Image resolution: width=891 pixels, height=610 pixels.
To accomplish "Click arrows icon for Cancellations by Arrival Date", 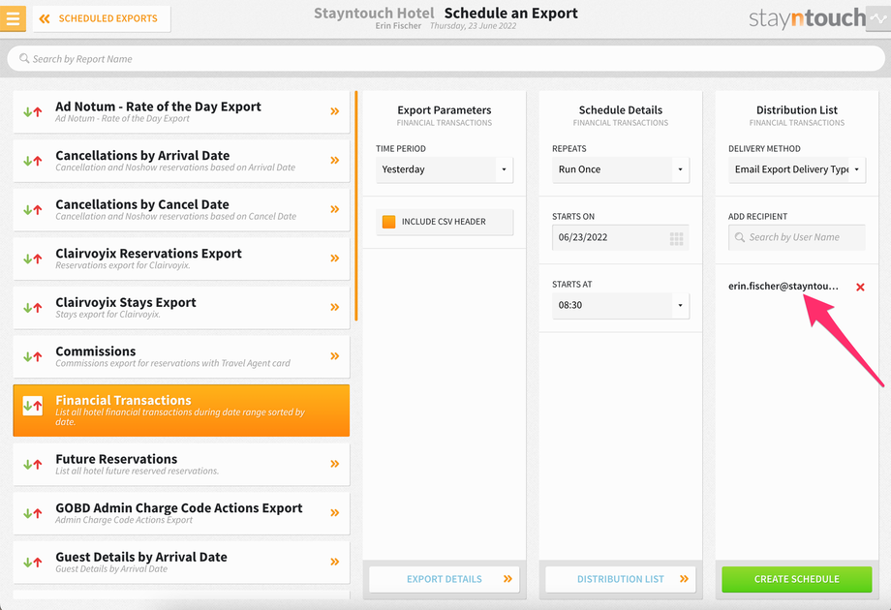I will click(32, 161).
